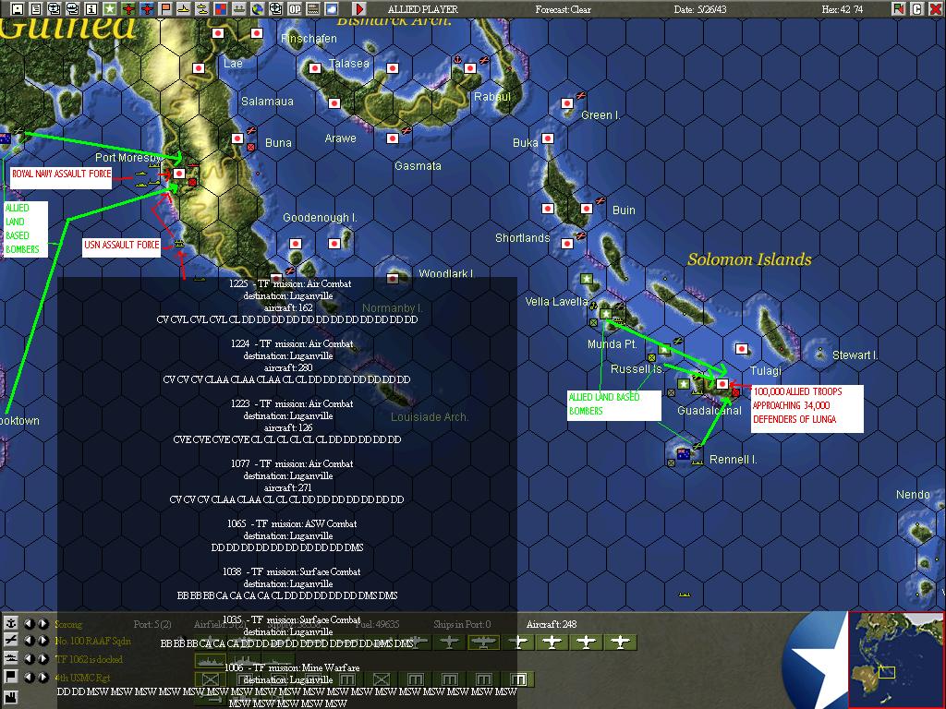Click next arrow on No. 100 RAAF Sqdn row
Screen dimensions: 946x709
click(x=43, y=641)
